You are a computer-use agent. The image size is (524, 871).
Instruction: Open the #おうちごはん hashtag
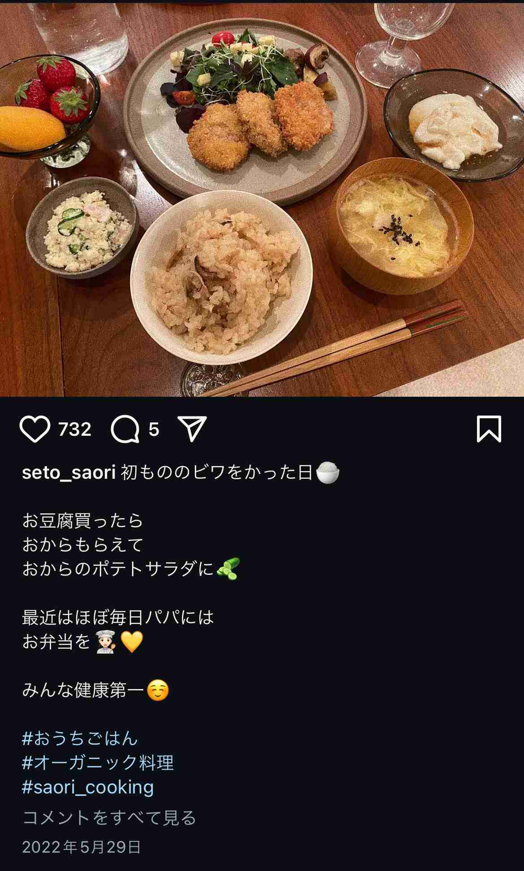[x=80, y=738]
